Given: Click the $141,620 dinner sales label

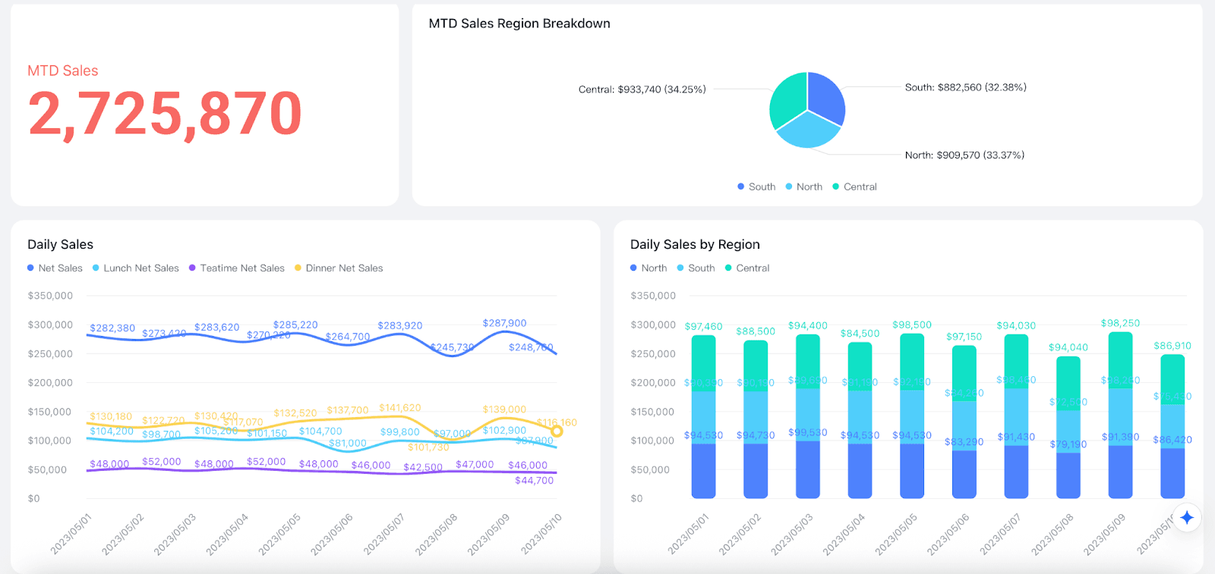Looking at the screenshot, I should pos(400,408).
